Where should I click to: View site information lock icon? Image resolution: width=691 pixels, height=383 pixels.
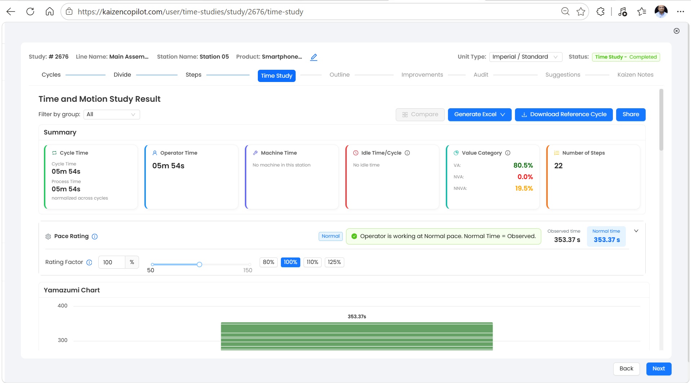tap(69, 12)
